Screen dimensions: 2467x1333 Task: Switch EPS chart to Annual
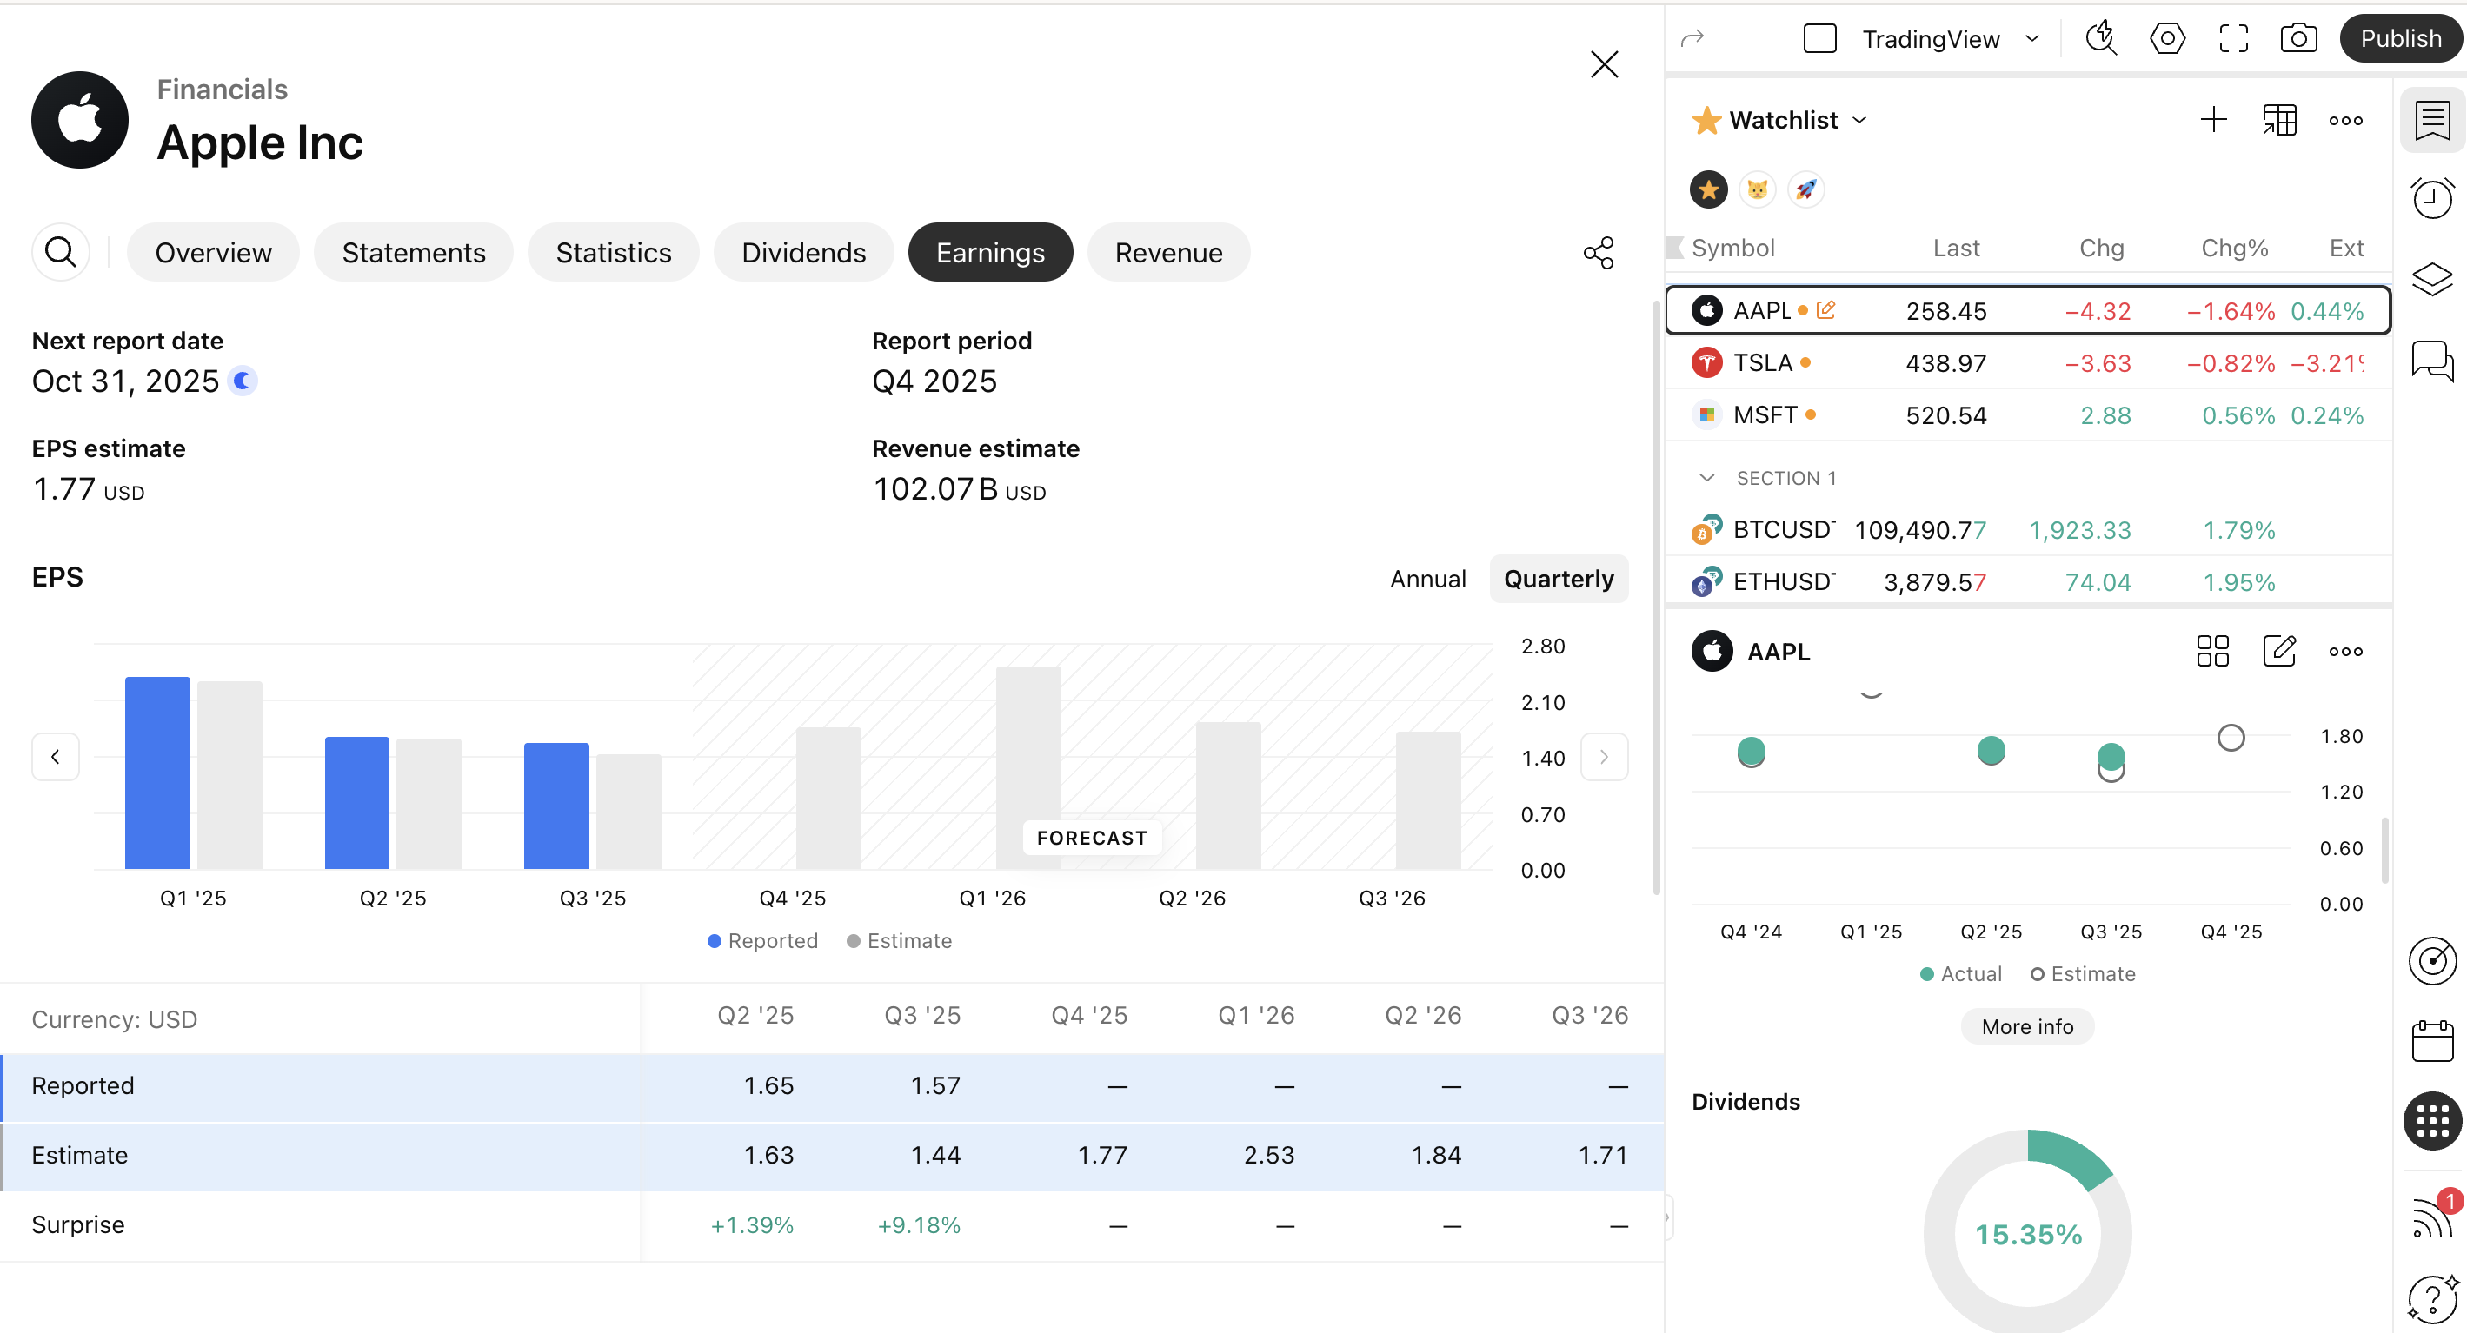[1427, 579]
